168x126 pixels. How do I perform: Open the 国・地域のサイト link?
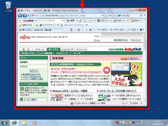coord(121,40)
